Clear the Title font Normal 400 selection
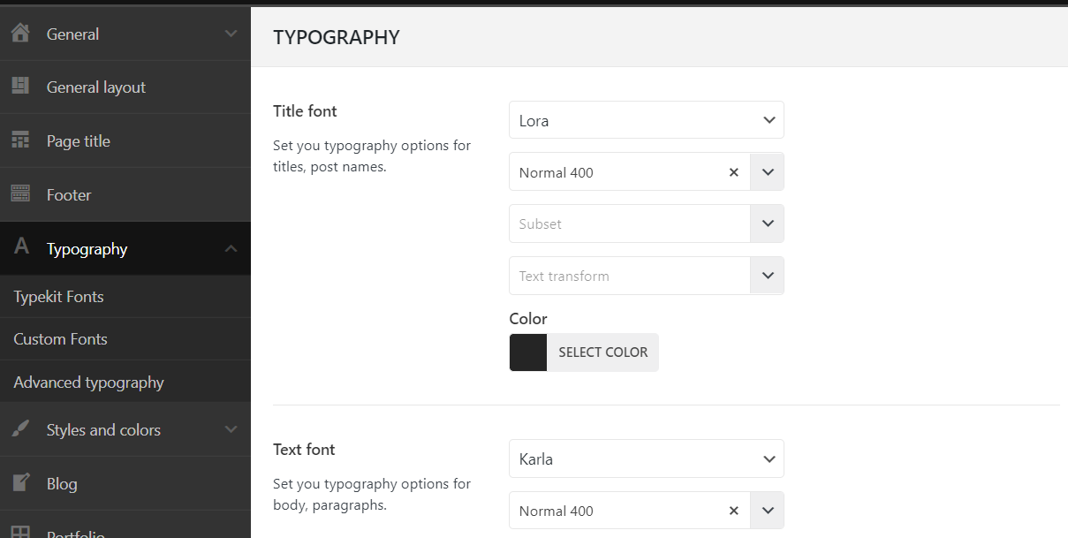This screenshot has width=1068, height=538. (733, 172)
